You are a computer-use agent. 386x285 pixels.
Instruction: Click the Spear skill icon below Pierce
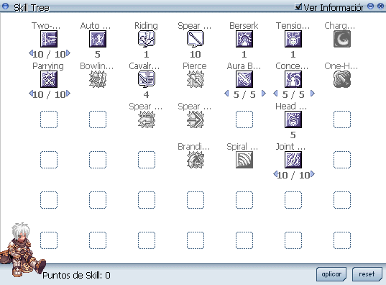196,119
